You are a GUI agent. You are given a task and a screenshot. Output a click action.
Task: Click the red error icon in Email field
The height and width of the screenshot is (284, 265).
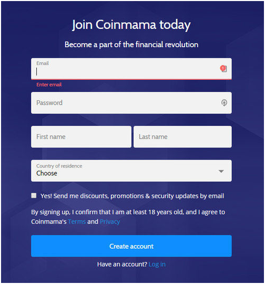coord(223,69)
